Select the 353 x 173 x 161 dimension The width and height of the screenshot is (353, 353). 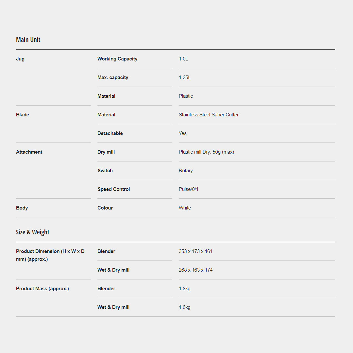click(x=195, y=251)
